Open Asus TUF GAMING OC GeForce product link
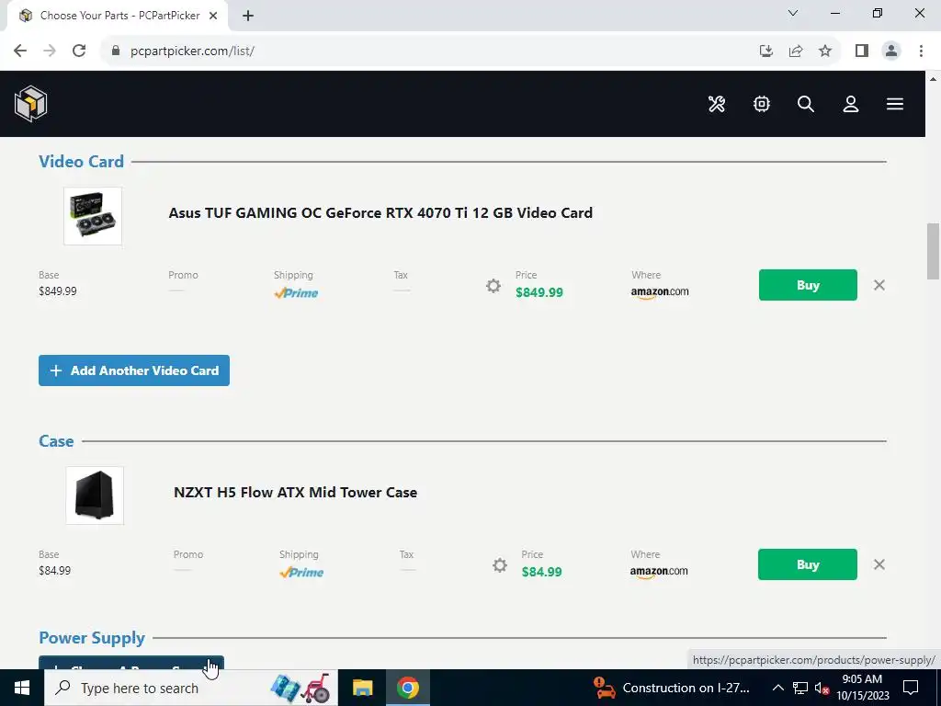Image resolution: width=941 pixels, height=706 pixels. tap(380, 212)
